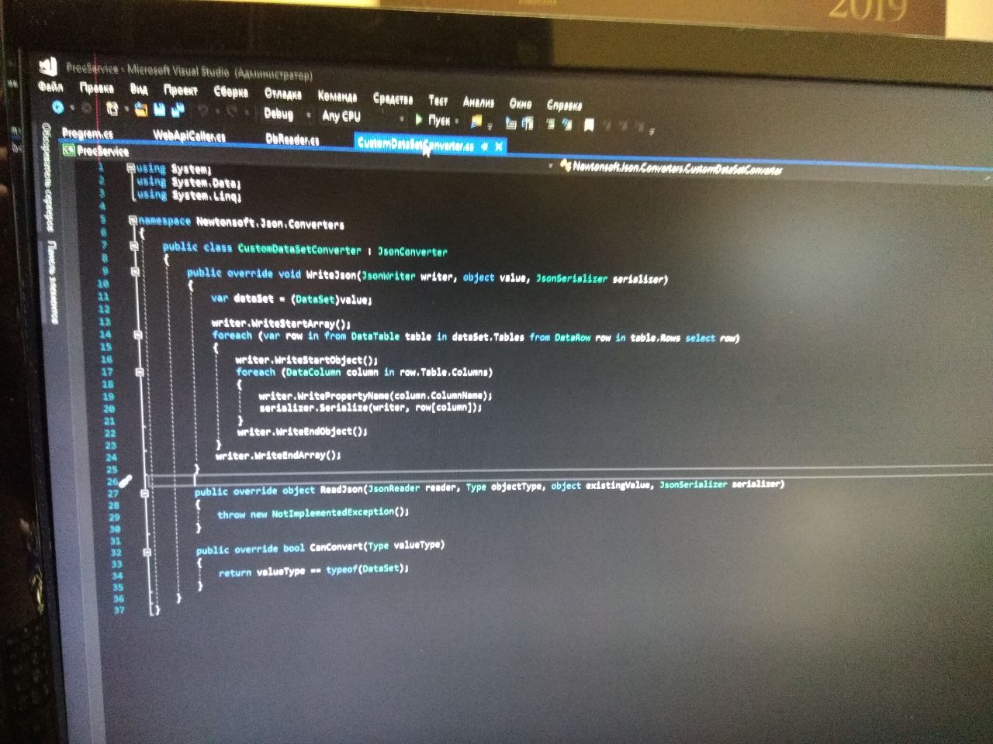Collapse the using directives block

tap(130, 168)
